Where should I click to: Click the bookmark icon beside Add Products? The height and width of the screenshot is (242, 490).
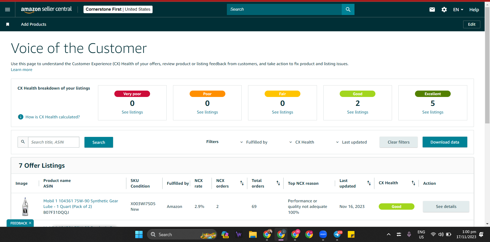(x=8, y=24)
